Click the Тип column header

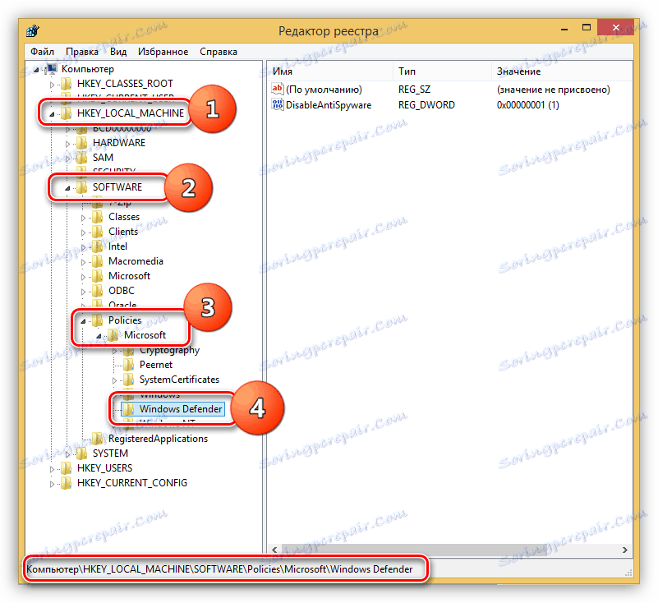406,71
